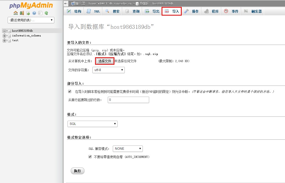Image resolution: width=285 pixels, height=183 pixels.
Task: Expand the information_schema database tree
Action: (4, 36)
